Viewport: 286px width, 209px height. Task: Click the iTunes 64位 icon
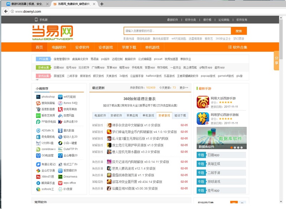[59, 104]
